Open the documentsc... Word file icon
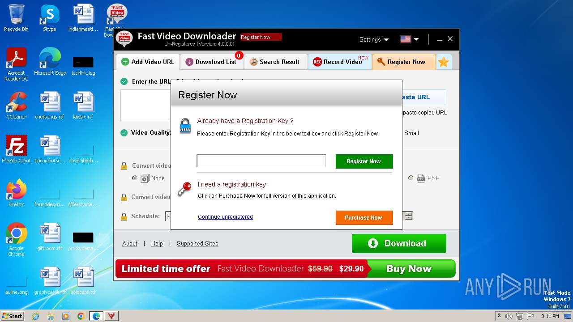 (50, 149)
